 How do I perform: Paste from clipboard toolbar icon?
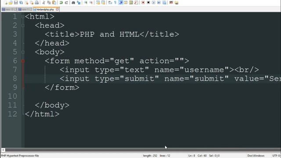(54, 3)
